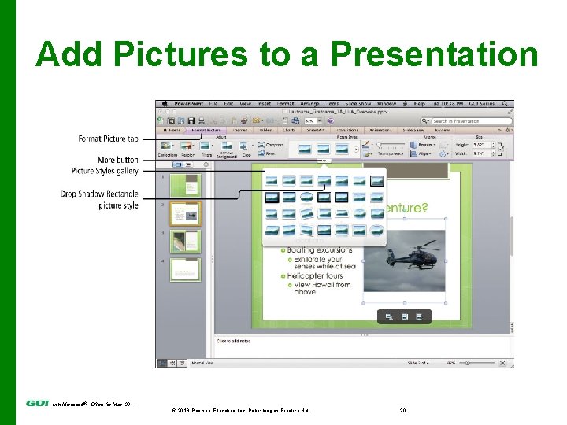The height and width of the screenshot is (425, 567).
Task: Click the Search in Presentation field
Action: 471,121
